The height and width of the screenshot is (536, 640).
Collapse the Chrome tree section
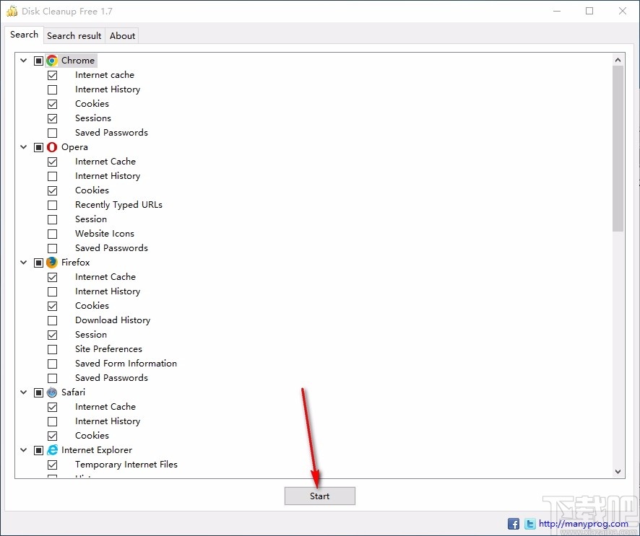23,60
